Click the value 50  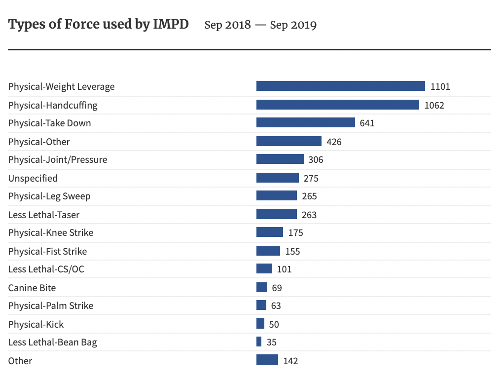point(274,325)
